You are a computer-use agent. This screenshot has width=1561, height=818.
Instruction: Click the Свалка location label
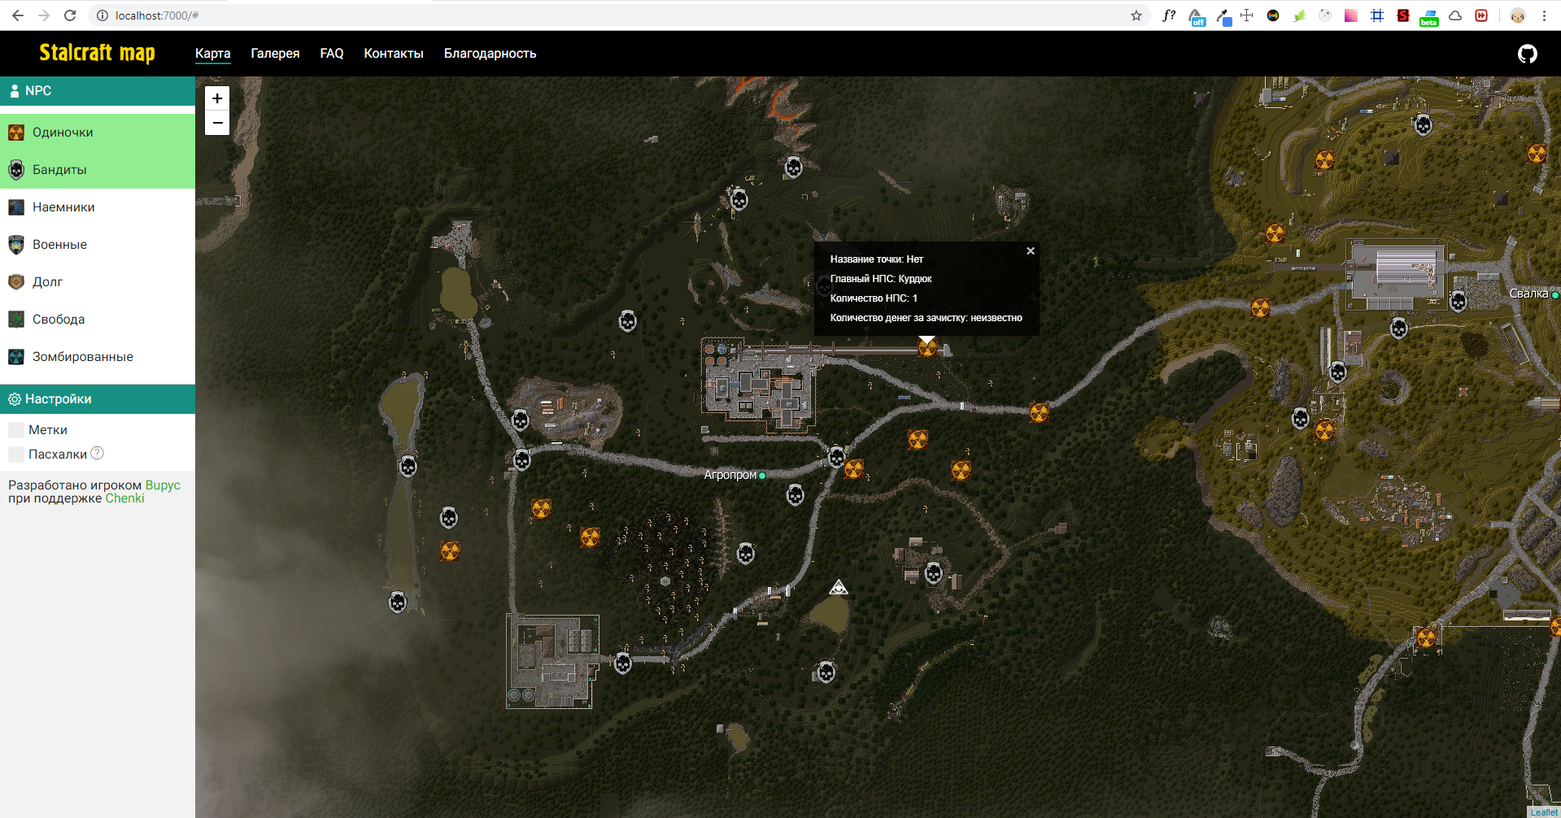point(1528,294)
